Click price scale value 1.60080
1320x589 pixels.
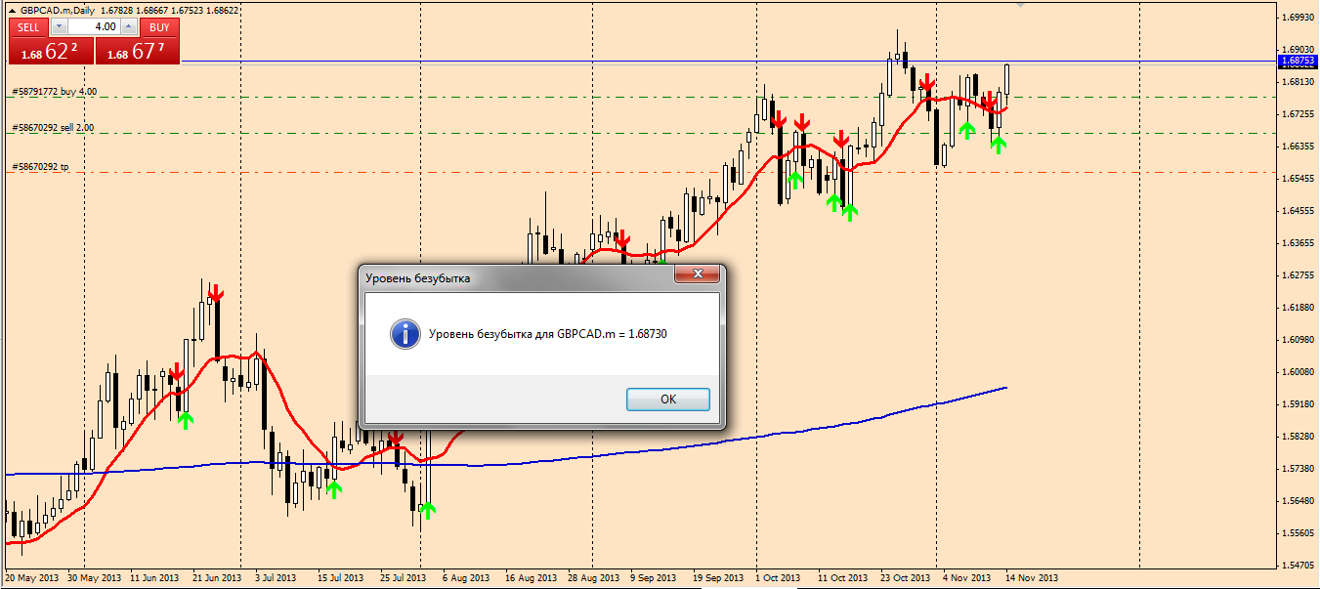point(1299,371)
